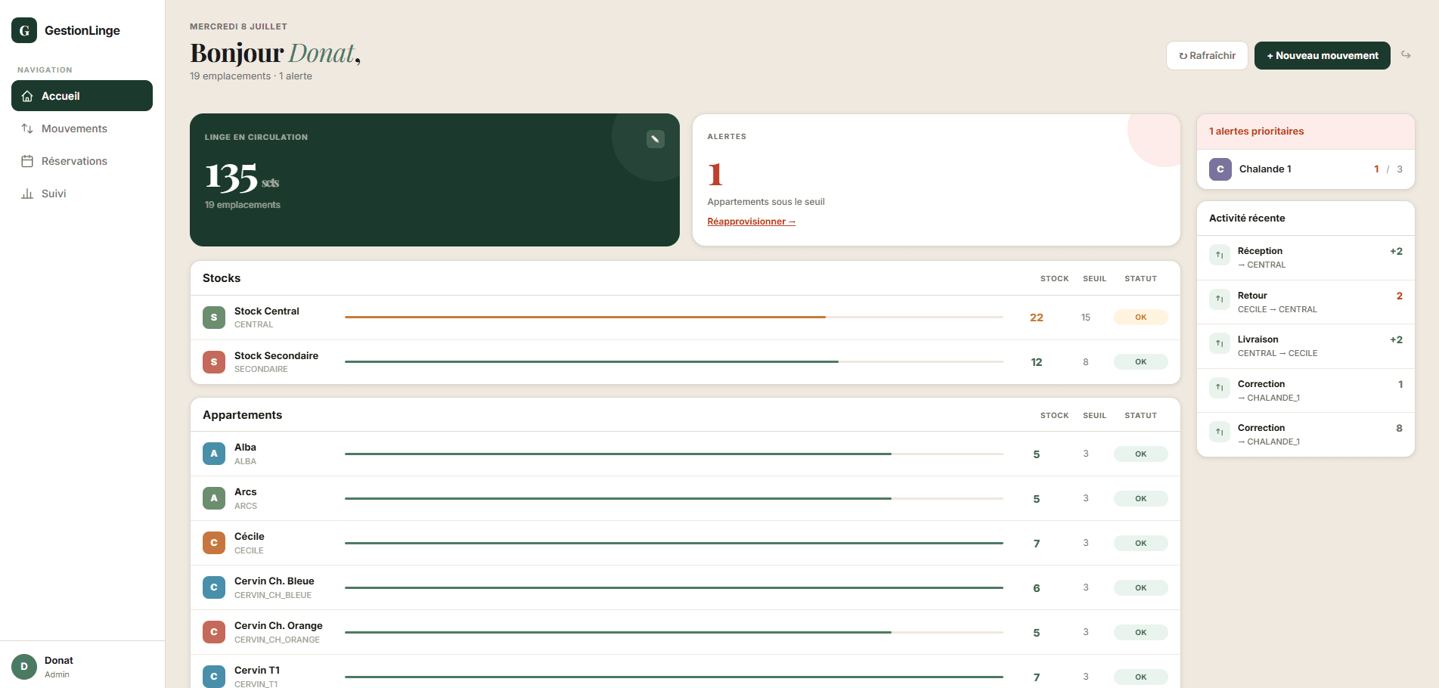Click the Appartements section heading

pyautogui.click(x=242, y=415)
